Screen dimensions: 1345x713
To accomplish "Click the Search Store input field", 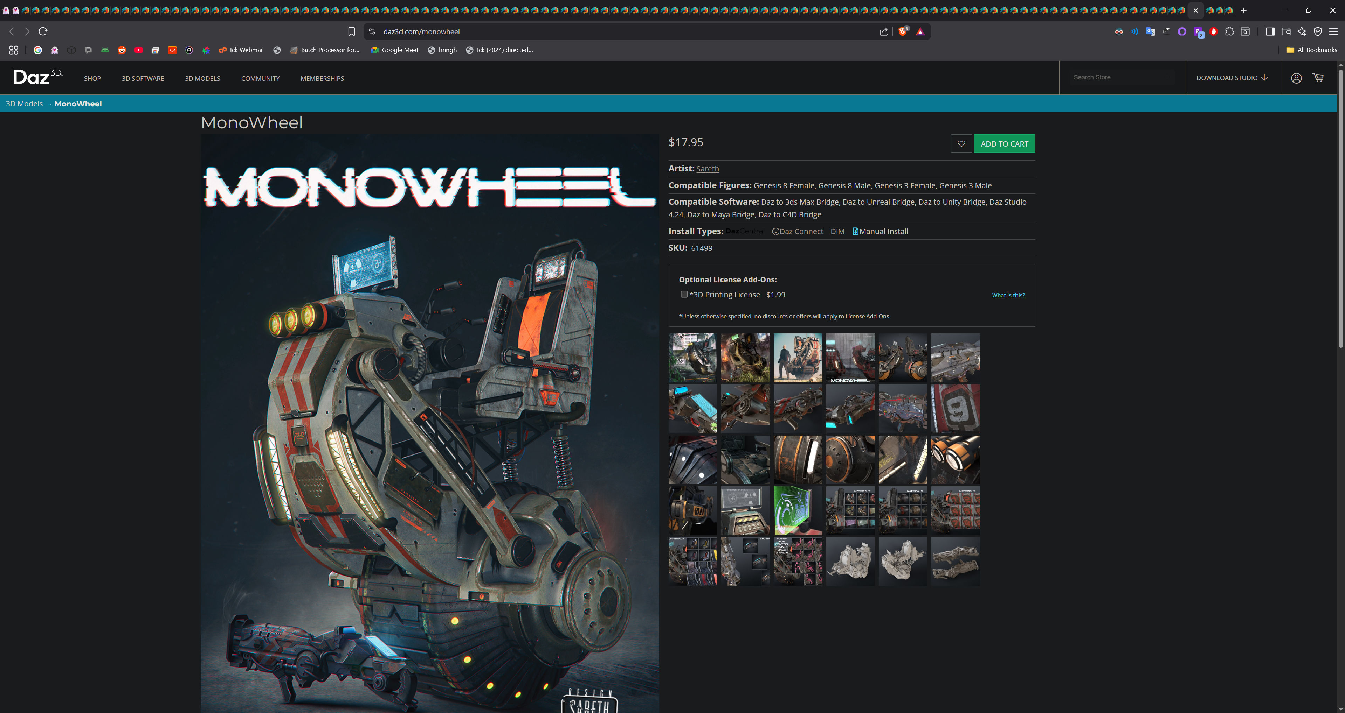I will [x=1122, y=77].
